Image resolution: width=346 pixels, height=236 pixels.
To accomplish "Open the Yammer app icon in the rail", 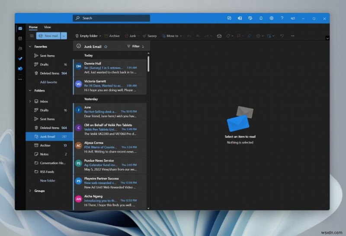I will tap(20, 69).
